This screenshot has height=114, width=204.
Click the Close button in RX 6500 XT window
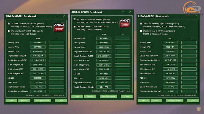tap(193, 101)
